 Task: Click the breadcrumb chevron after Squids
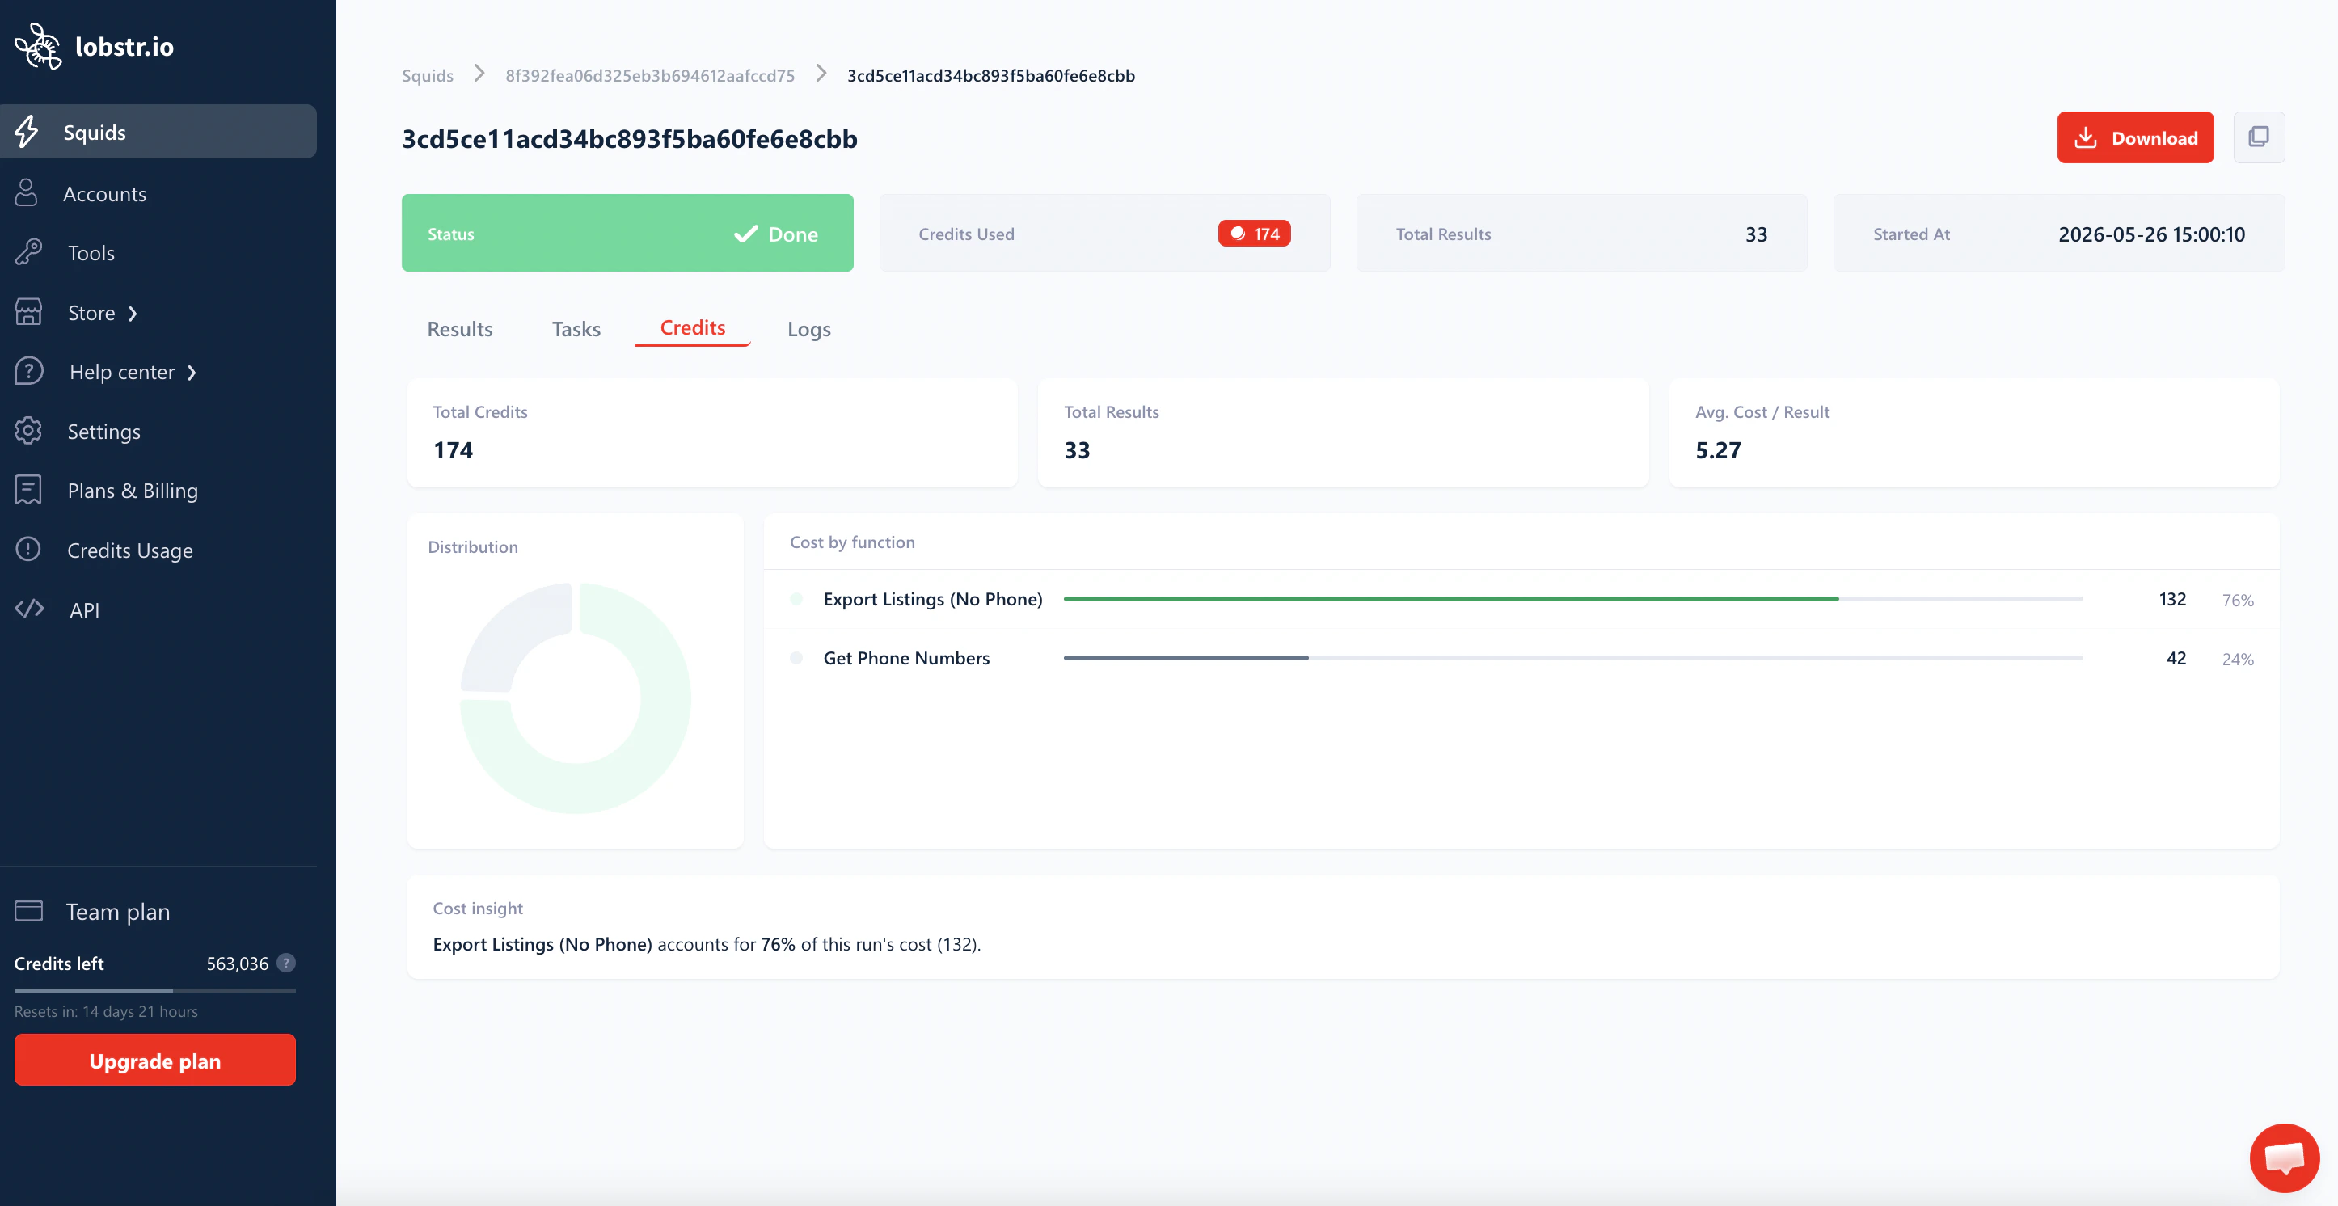(x=479, y=74)
